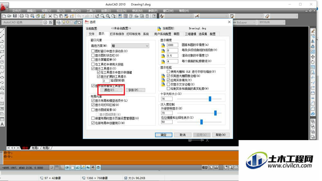Click the 外部参照显示 slider handle
The height and width of the screenshot is (181, 322).
click(215, 113)
